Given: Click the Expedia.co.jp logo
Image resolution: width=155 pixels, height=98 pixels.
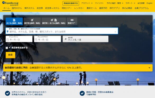Looking at the screenshot, I should click(x=10, y=3).
